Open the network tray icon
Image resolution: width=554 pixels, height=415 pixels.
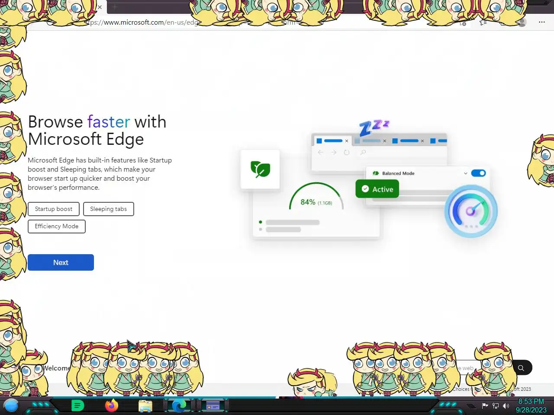[496, 405]
